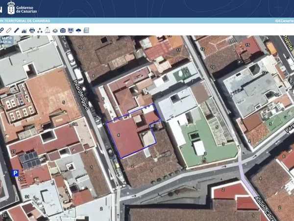
Task: Click the chain link icon in toolbar
Action: pos(1,30)
